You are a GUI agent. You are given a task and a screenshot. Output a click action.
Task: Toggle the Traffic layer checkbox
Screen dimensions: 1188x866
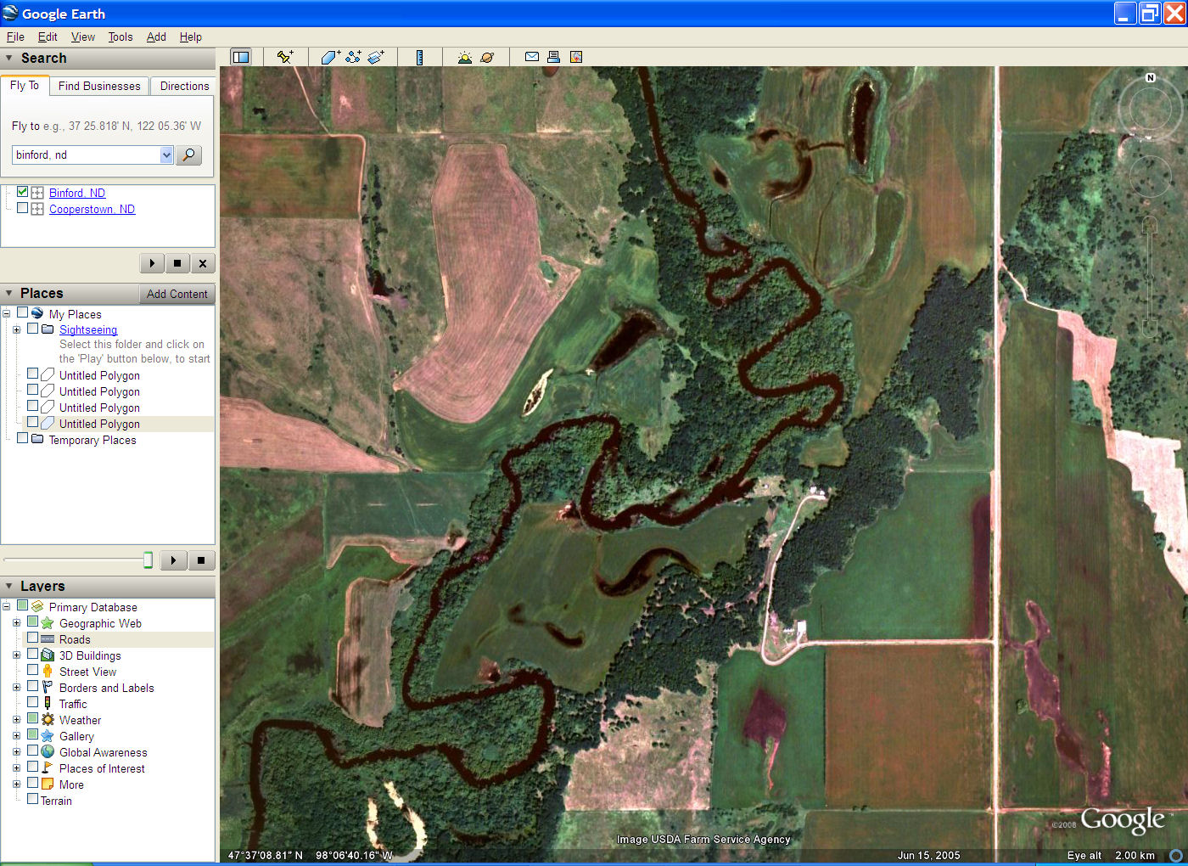click(32, 703)
